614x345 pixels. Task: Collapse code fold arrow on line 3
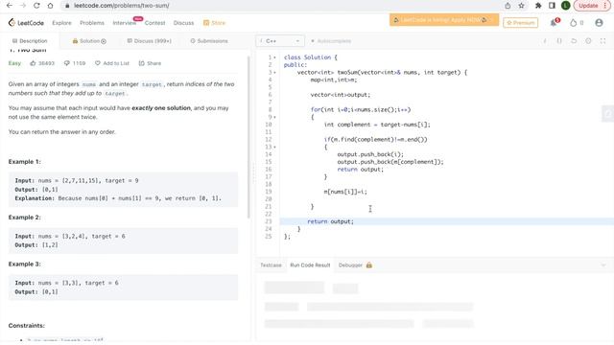coord(275,73)
